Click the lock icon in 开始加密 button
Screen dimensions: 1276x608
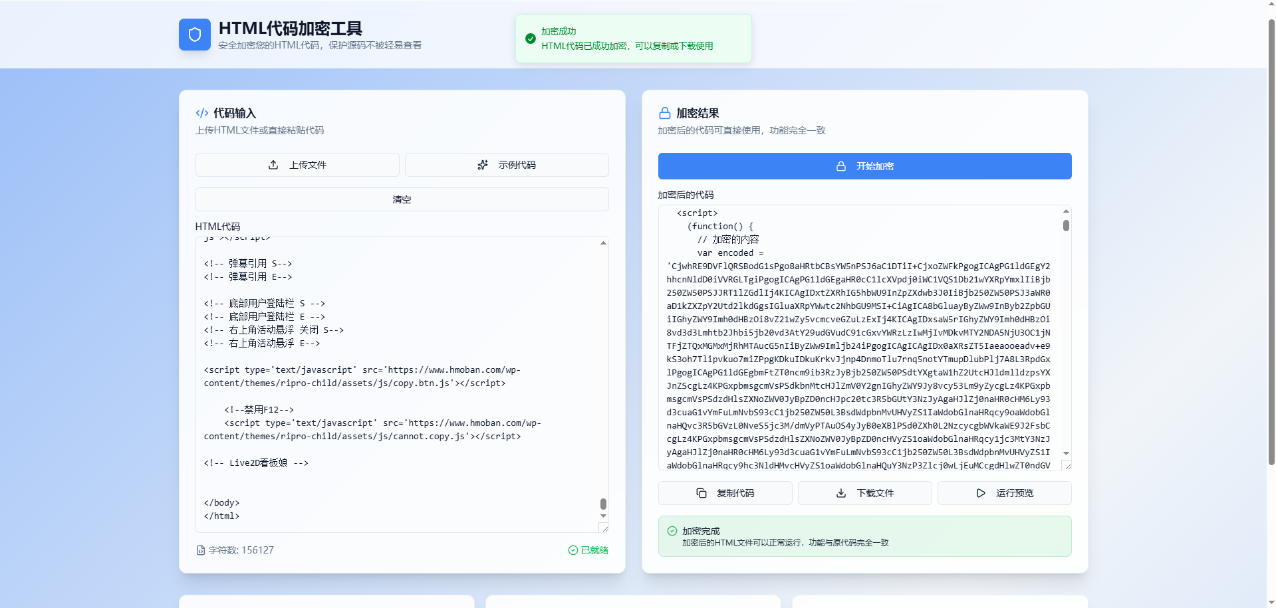click(x=841, y=166)
